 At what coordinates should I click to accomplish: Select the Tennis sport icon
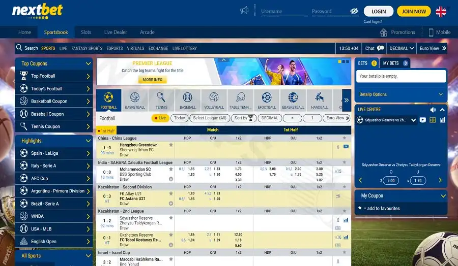coord(161,100)
